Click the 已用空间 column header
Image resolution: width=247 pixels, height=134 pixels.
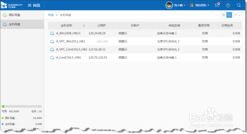227,25
